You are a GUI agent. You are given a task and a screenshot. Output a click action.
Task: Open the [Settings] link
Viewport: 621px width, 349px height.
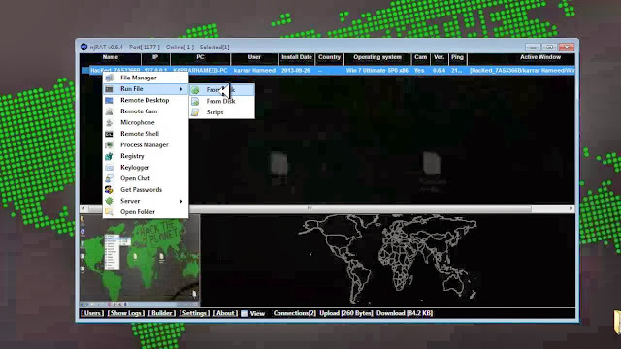pyautogui.click(x=194, y=313)
